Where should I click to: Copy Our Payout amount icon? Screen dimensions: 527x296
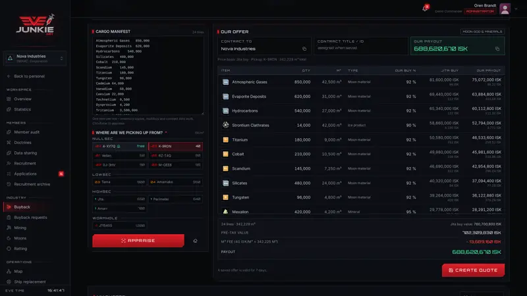coord(497,49)
